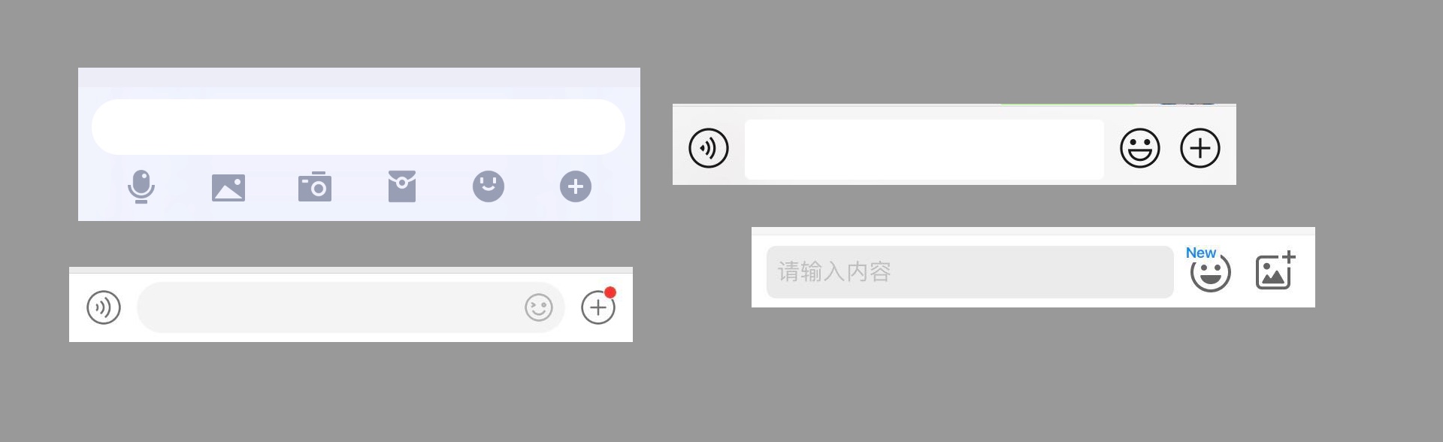Open the photo gallery icon in lavender toolbar
1443x442 pixels.
pyautogui.click(x=228, y=187)
